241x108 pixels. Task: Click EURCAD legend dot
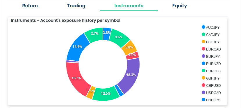pyautogui.click(x=203, y=49)
